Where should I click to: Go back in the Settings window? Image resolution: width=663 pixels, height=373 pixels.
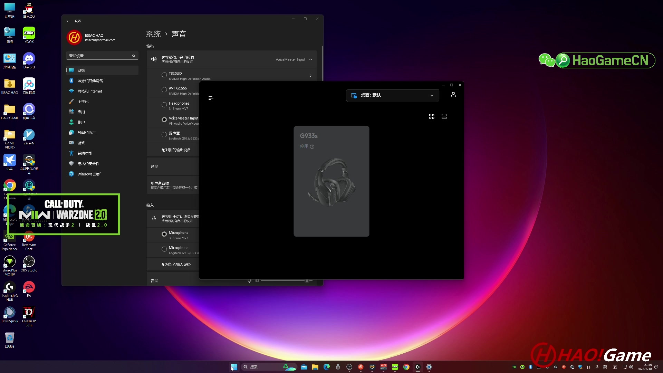point(68,21)
